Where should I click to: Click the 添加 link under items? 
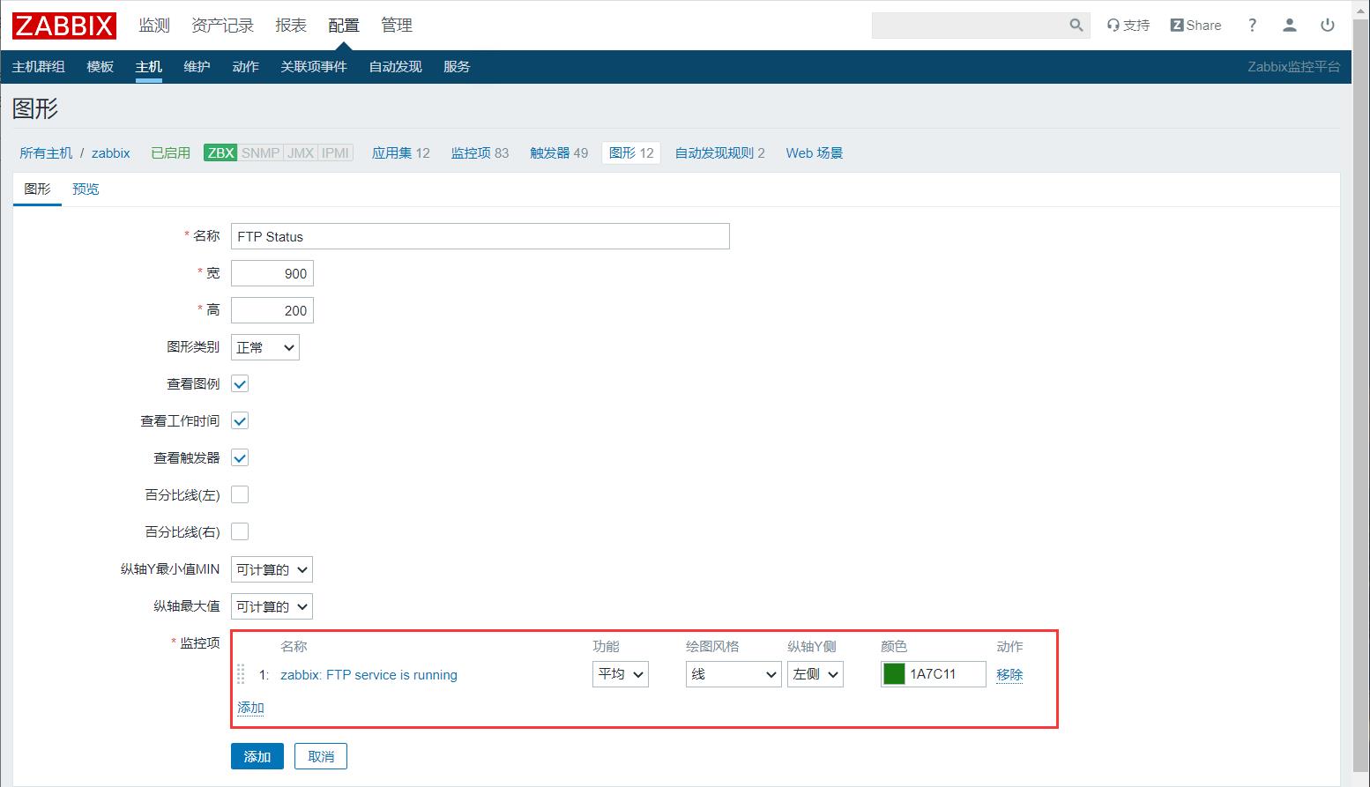[250, 708]
